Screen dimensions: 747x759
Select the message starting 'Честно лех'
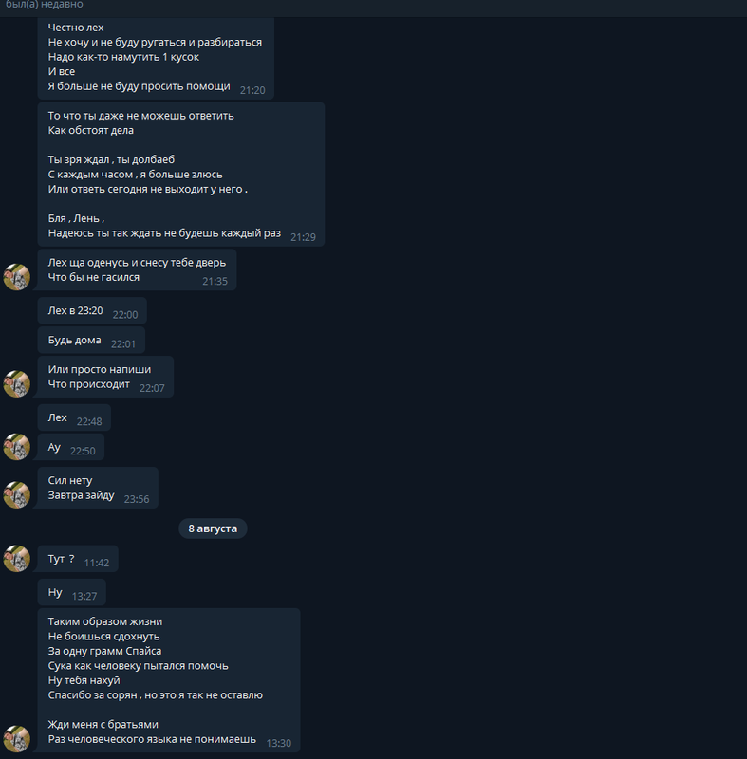[156, 58]
